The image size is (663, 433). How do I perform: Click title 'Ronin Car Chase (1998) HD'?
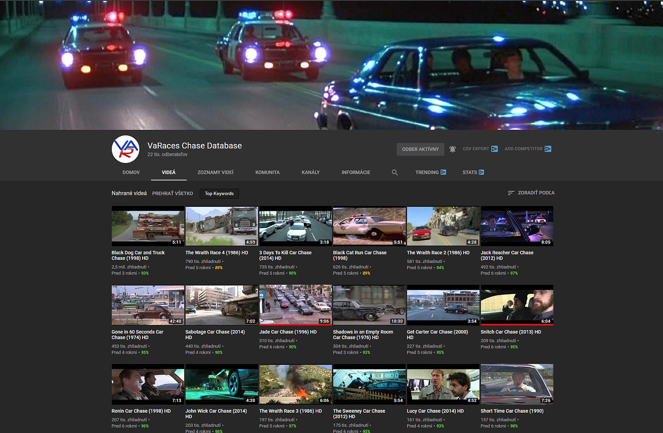coord(141,411)
